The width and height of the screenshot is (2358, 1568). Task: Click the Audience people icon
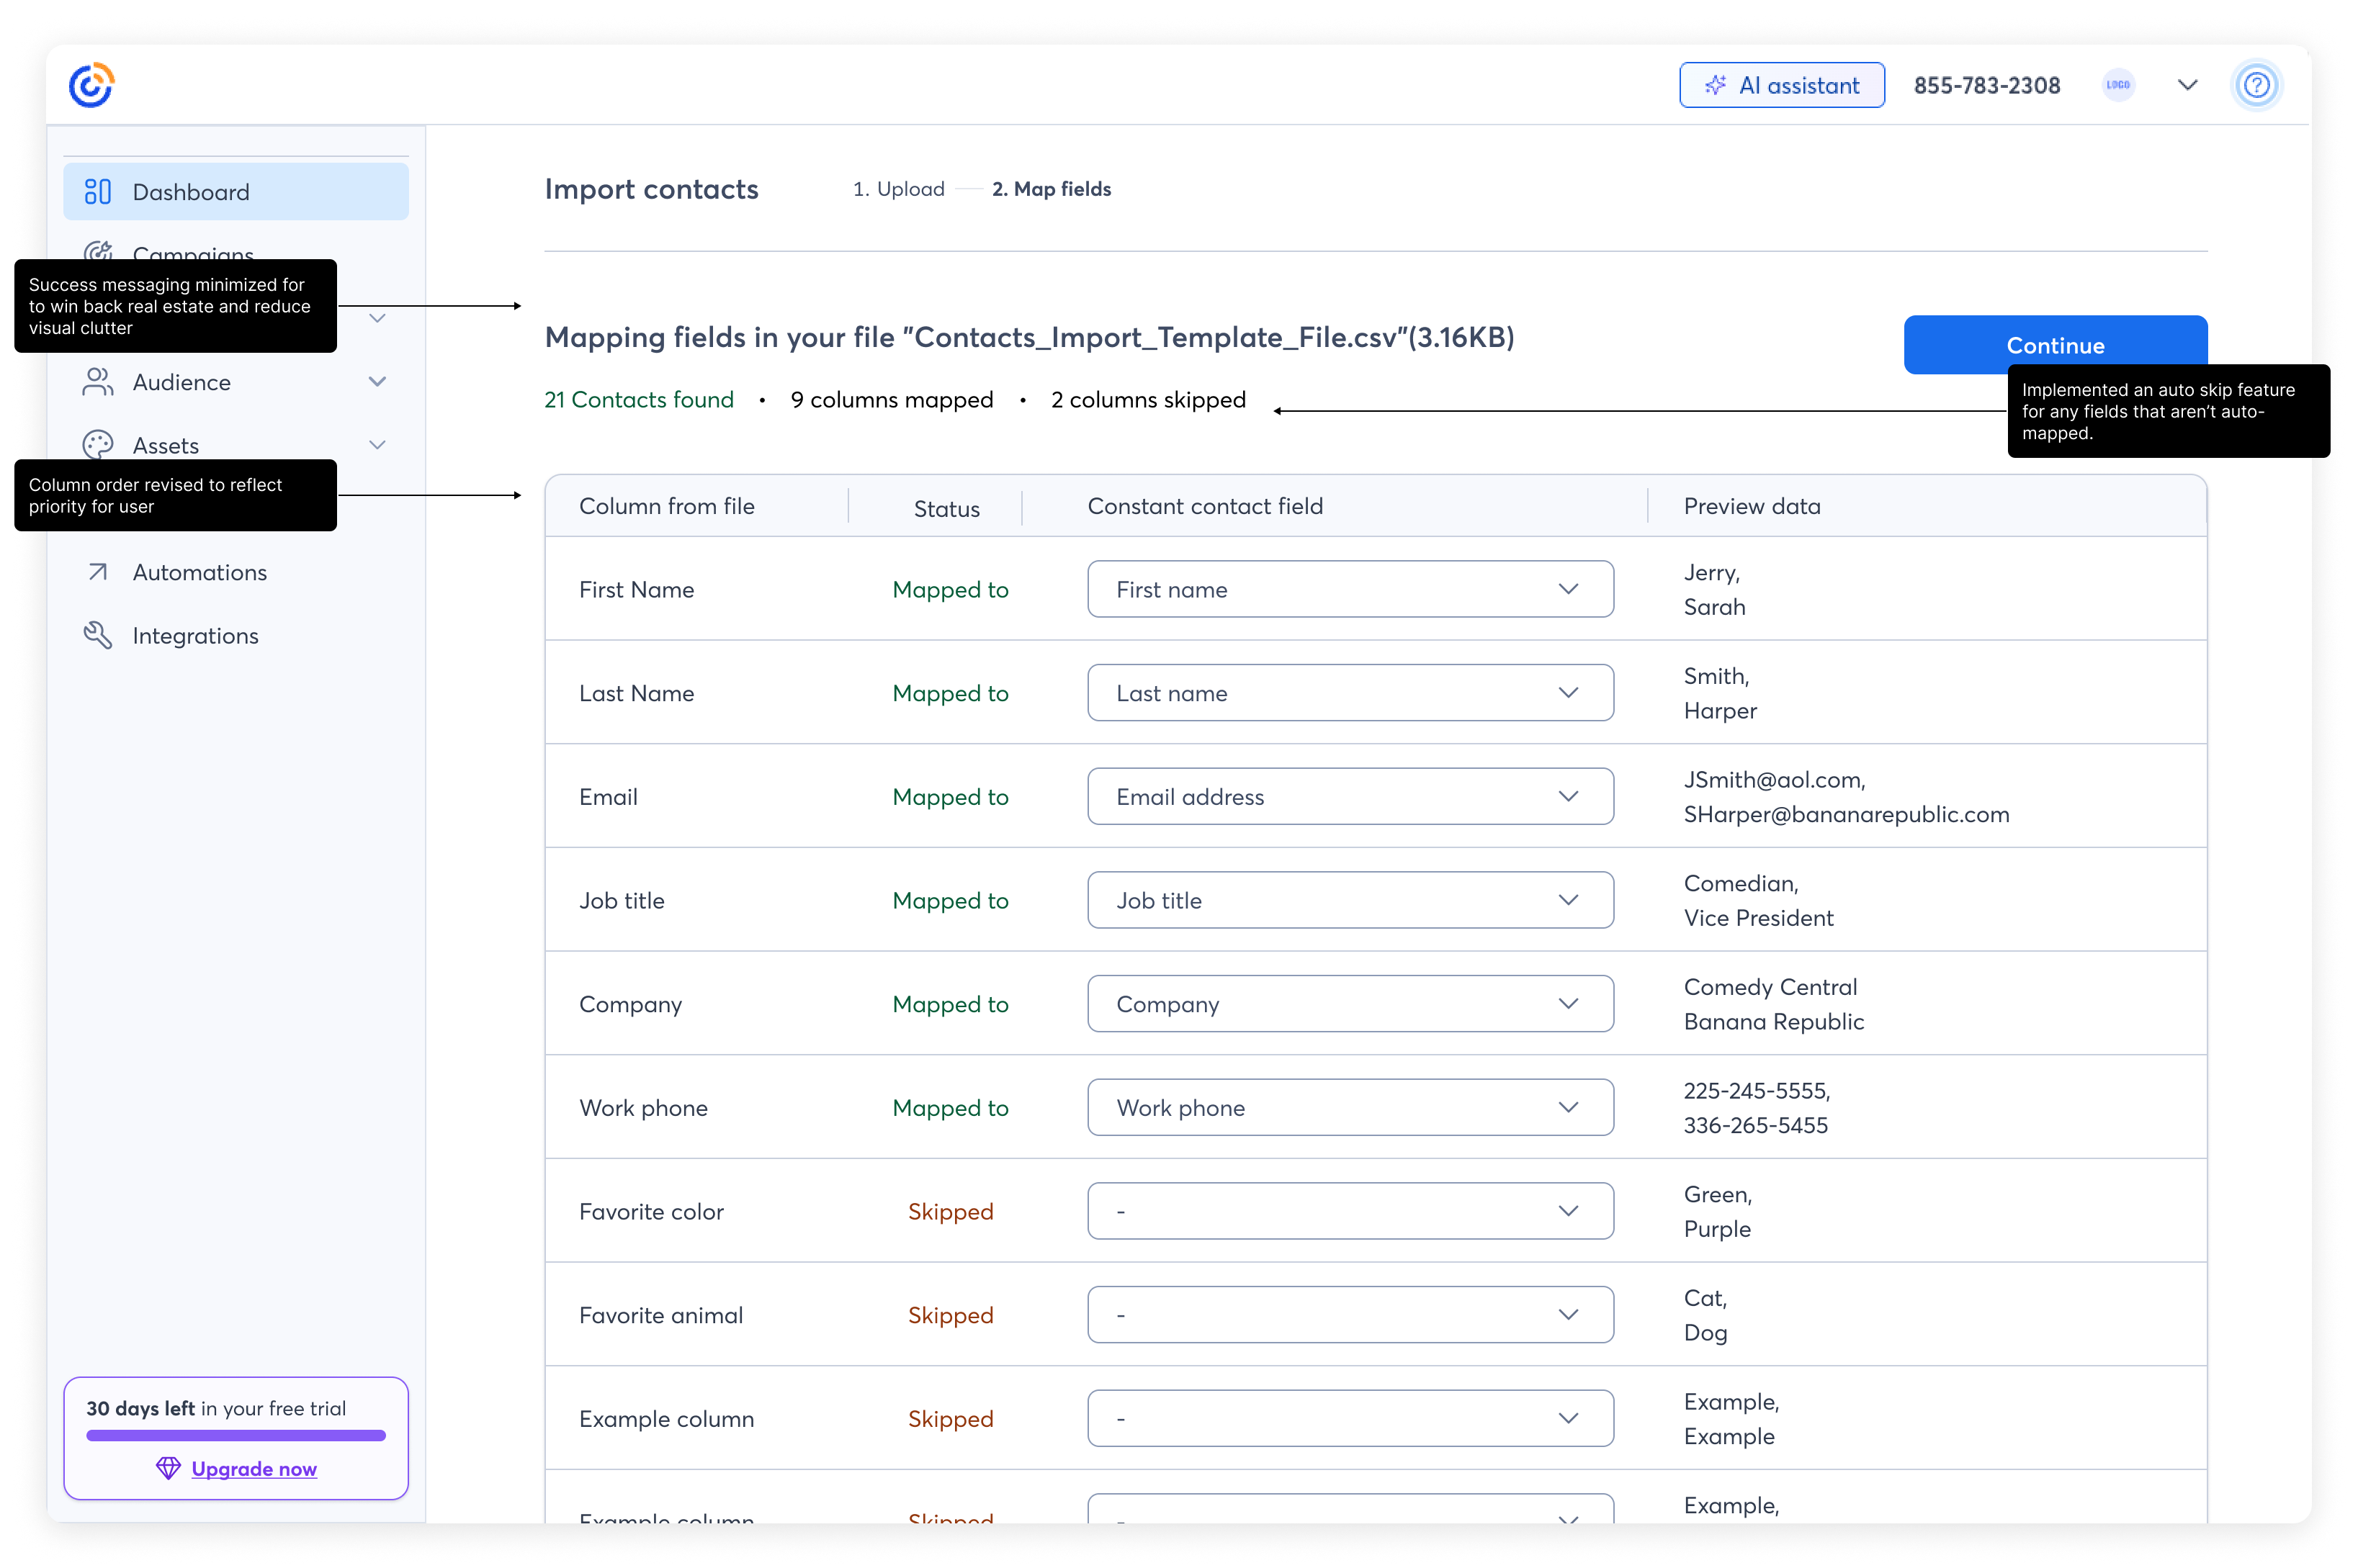click(97, 382)
